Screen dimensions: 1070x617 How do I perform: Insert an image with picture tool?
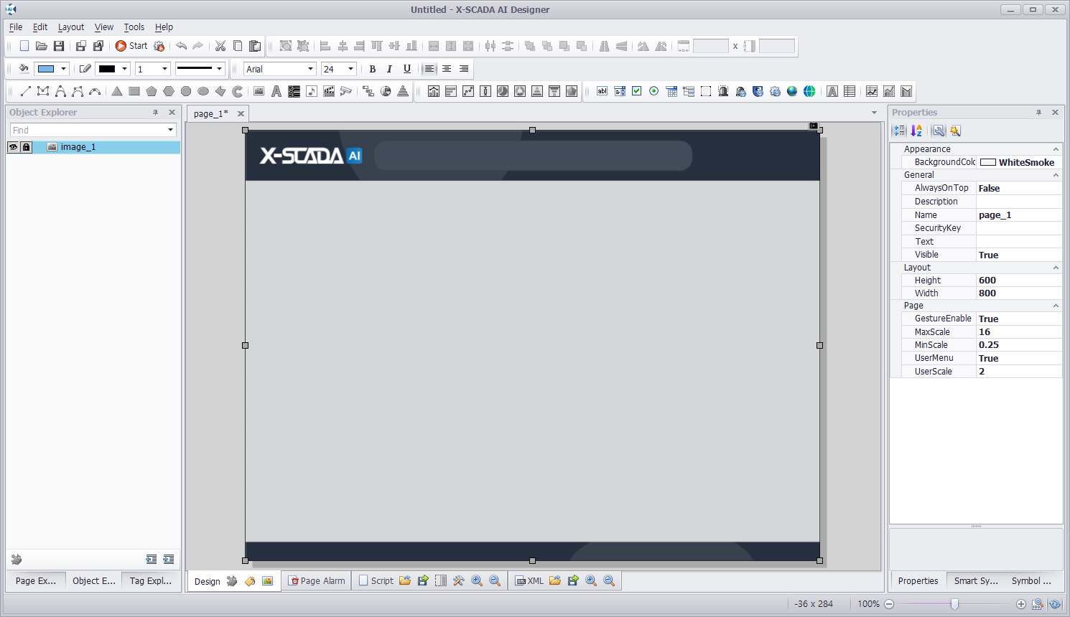pos(259,91)
